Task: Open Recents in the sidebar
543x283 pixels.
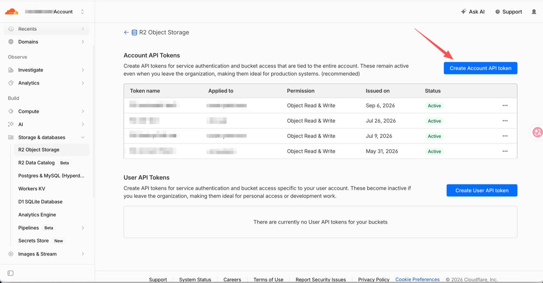Action: [x=46, y=29]
